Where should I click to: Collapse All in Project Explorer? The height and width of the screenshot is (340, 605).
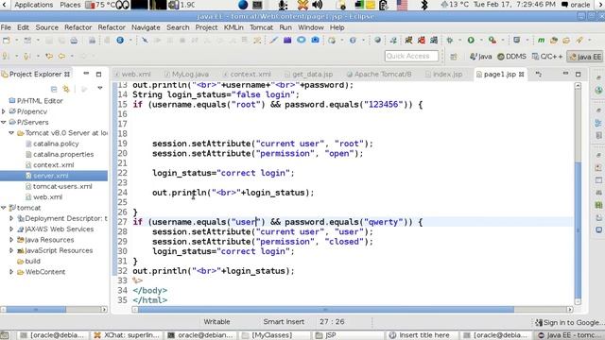pos(54,89)
